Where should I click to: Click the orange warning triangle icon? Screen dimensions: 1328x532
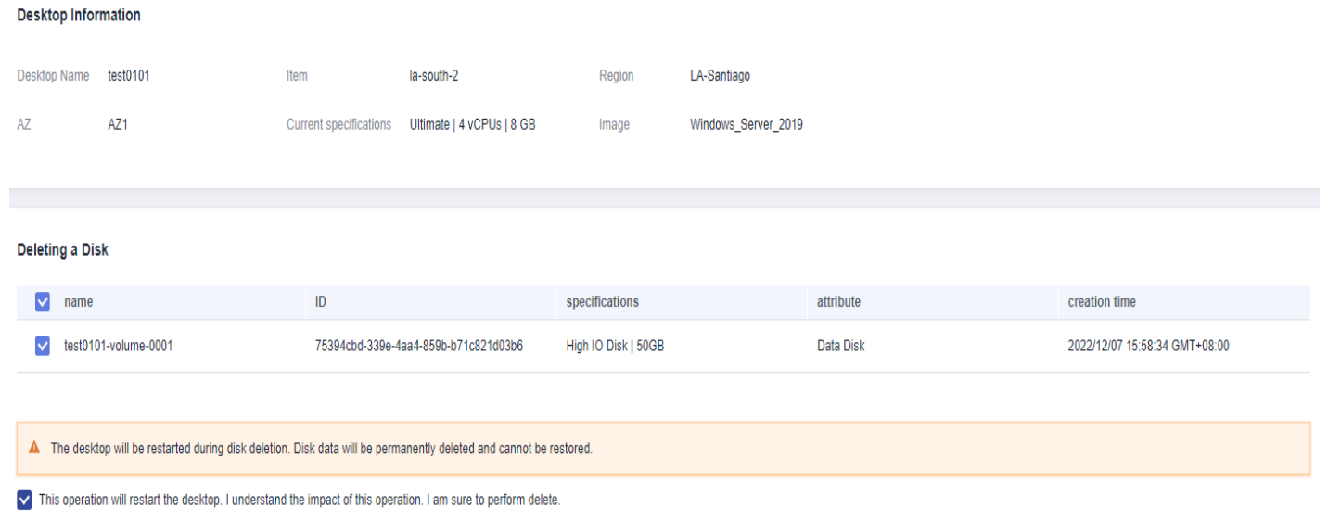(x=34, y=449)
